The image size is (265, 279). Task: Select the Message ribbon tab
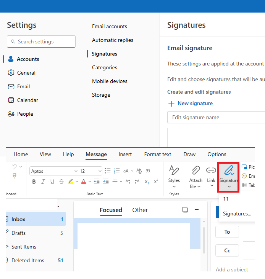pos(96,154)
